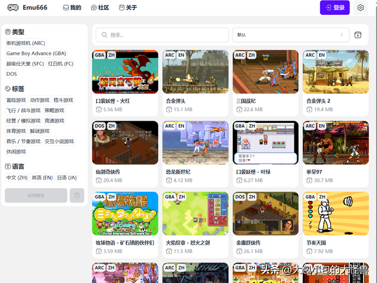Toggle the 英语 (EN) language filter
Viewport: 377px width, 283px height.
point(42,178)
